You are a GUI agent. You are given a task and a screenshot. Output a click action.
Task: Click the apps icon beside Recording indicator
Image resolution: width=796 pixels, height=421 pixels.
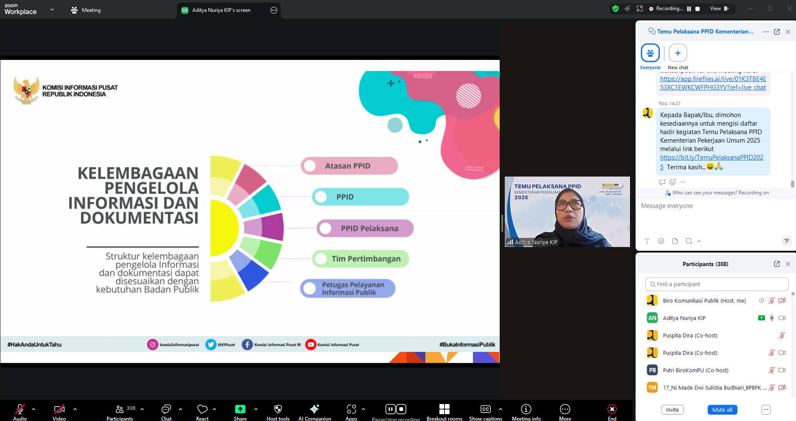point(640,8)
